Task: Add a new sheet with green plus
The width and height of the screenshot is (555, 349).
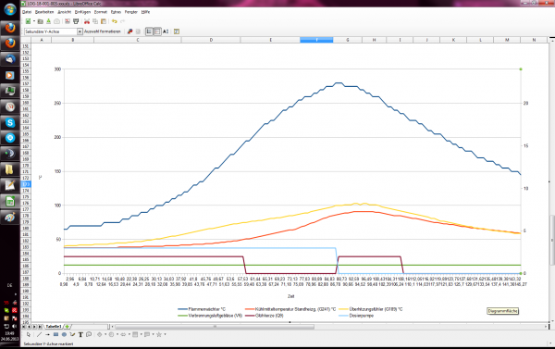Action: pyautogui.click(x=67, y=327)
